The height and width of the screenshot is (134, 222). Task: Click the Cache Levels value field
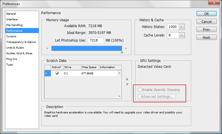[x=173, y=35]
